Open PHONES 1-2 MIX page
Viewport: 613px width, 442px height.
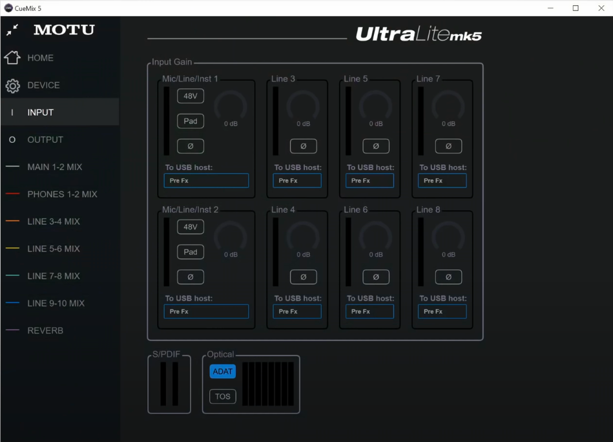pyautogui.click(x=60, y=195)
